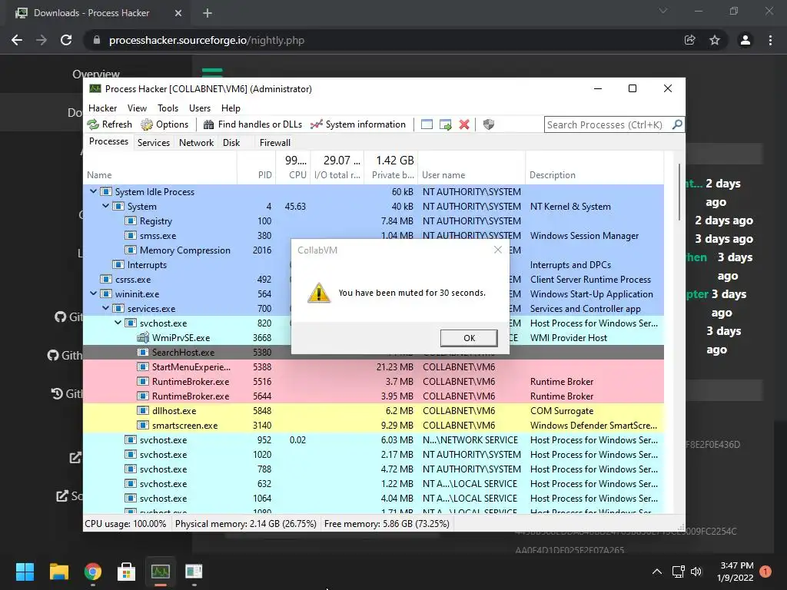Open System information graph window
The image size is (787, 590).
[x=358, y=124]
